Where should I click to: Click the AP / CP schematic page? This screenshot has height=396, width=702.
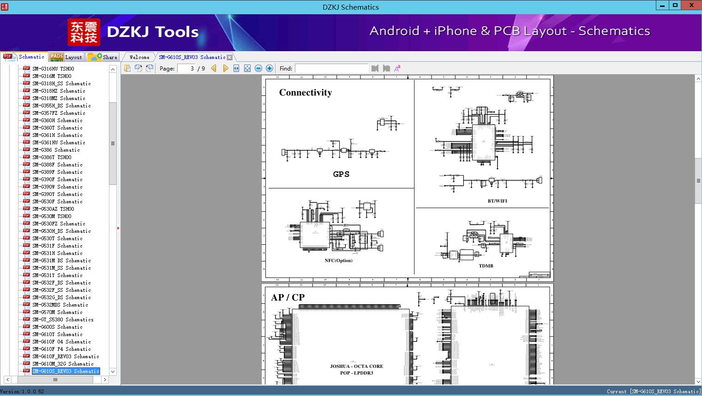point(408,334)
